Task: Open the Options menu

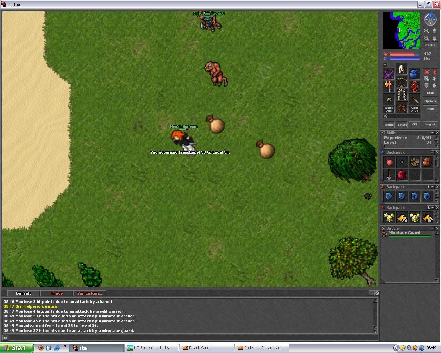Action: point(430,101)
